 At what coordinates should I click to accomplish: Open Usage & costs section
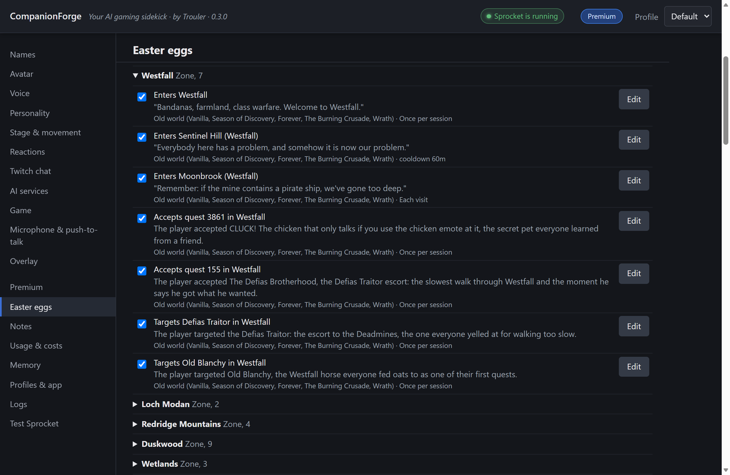pos(58,346)
